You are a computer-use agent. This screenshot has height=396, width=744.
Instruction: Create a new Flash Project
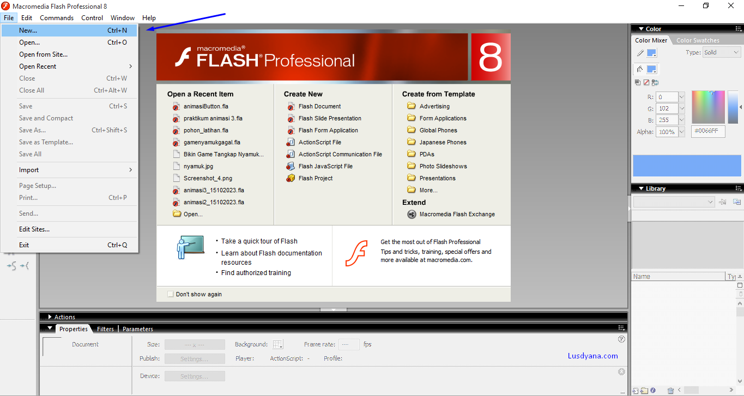click(310, 178)
